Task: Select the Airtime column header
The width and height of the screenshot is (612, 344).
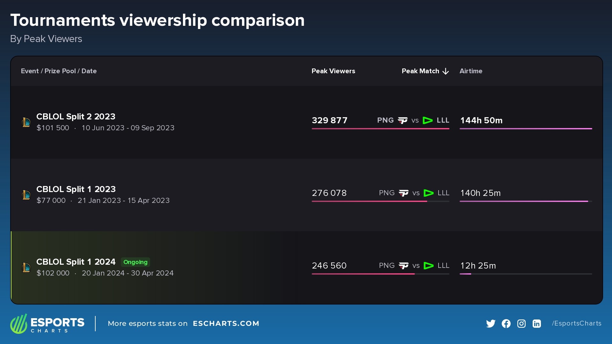Action: coord(471,71)
